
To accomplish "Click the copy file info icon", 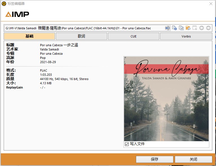I will [x=174, y=28].
